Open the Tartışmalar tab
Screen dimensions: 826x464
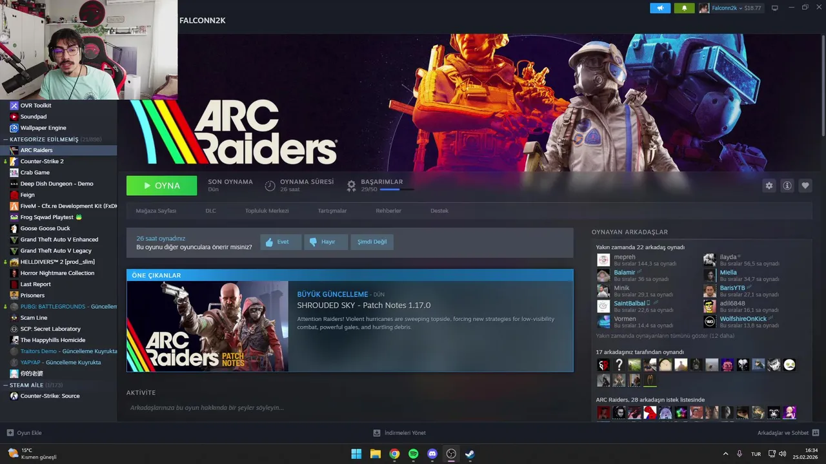click(x=332, y=211)
